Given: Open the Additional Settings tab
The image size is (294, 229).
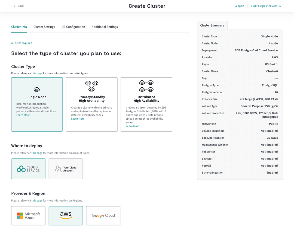Looking at the screenshot, I should tap(105, 27).
